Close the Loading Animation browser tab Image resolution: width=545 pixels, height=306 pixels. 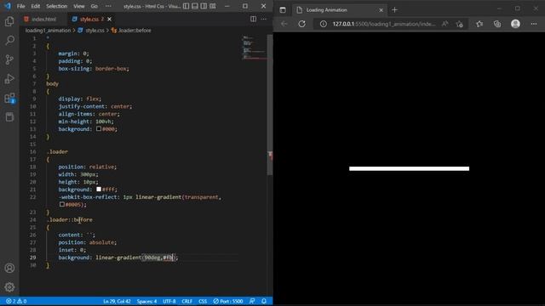[x=381, y=10]
